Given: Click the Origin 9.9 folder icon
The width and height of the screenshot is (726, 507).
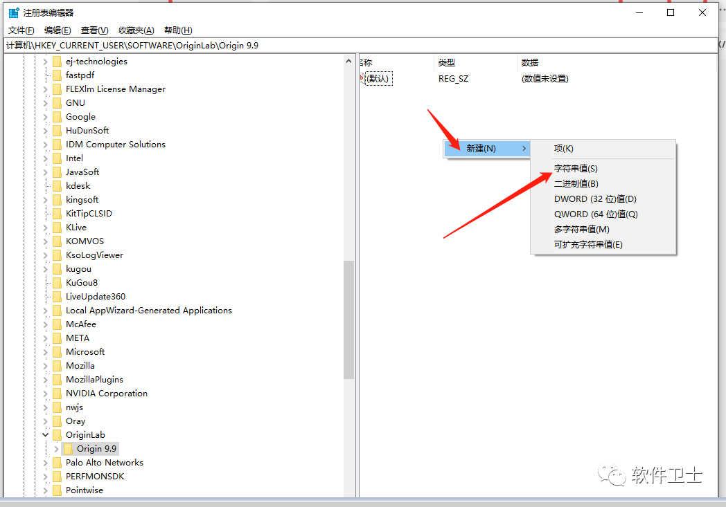Looking at the screenshot, I should point(68,449).
